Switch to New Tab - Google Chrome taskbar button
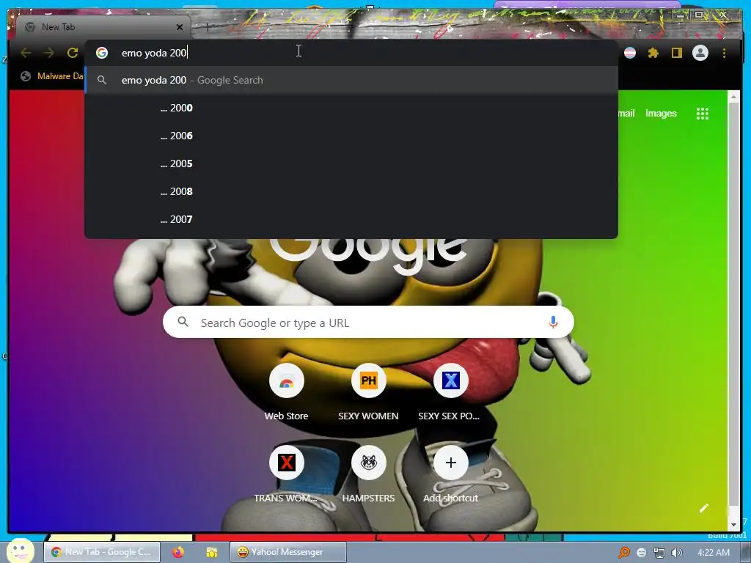This screenshot has width=751, height=563. click(101, 552)
